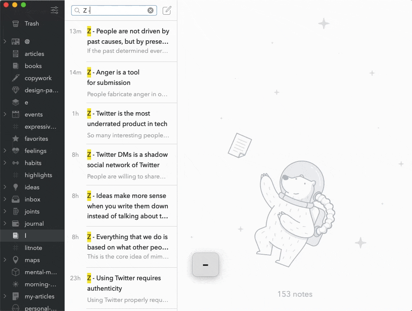This screenshot has height=311, width=412.
Task: Click the lightbulb icon for ideas
Action: tap(16, 187)
